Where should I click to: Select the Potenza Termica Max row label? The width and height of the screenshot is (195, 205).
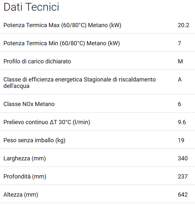62,25
